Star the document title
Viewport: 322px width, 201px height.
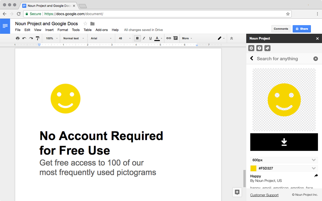[x=85, y=24]
